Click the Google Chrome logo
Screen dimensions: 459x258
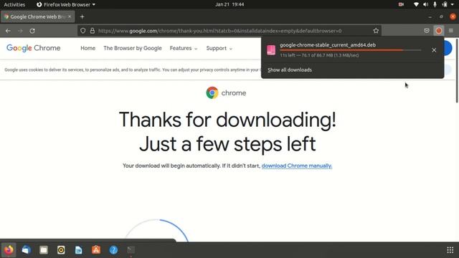coord(34,48)
